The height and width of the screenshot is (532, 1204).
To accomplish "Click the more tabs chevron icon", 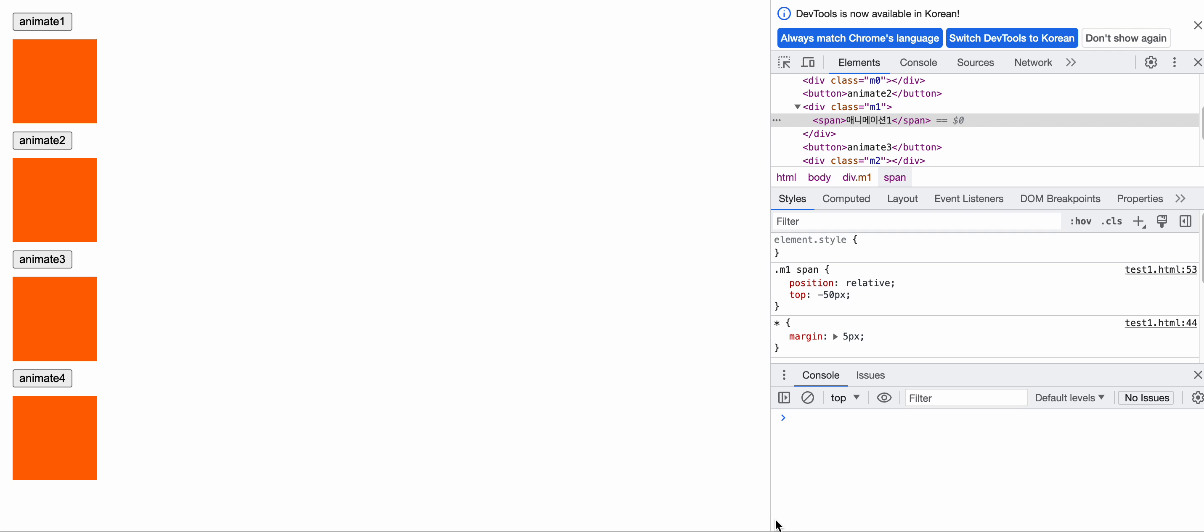I will (x=1070, y=62).
